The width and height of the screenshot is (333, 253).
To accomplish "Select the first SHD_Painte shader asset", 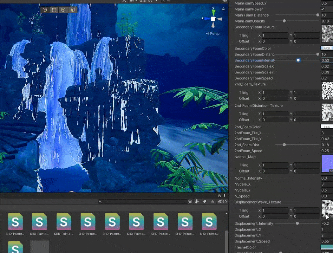I will (15, 222).
